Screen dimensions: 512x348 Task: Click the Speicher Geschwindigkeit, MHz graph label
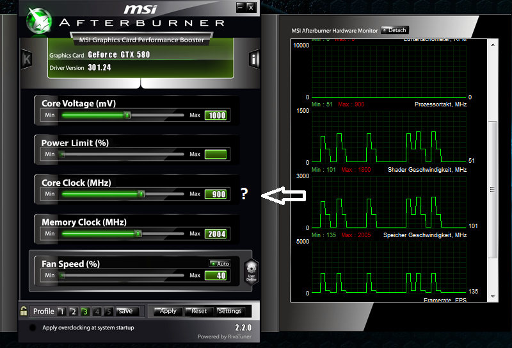click(x=425, y=235)
